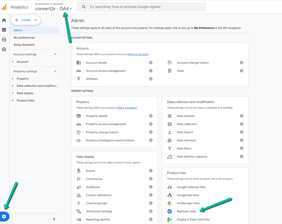Open Audiences setting
282x224 pixels.
[93, 187]
